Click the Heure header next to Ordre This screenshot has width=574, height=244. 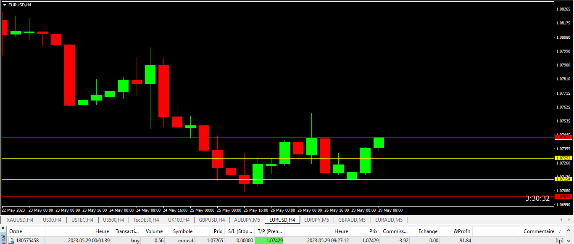pyautogui.click(x=78, y=231)
